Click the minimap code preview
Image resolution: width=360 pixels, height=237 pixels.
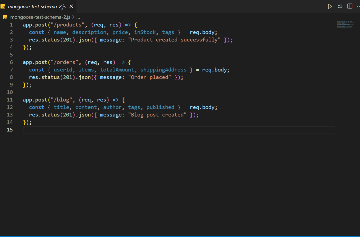(345, 24)
